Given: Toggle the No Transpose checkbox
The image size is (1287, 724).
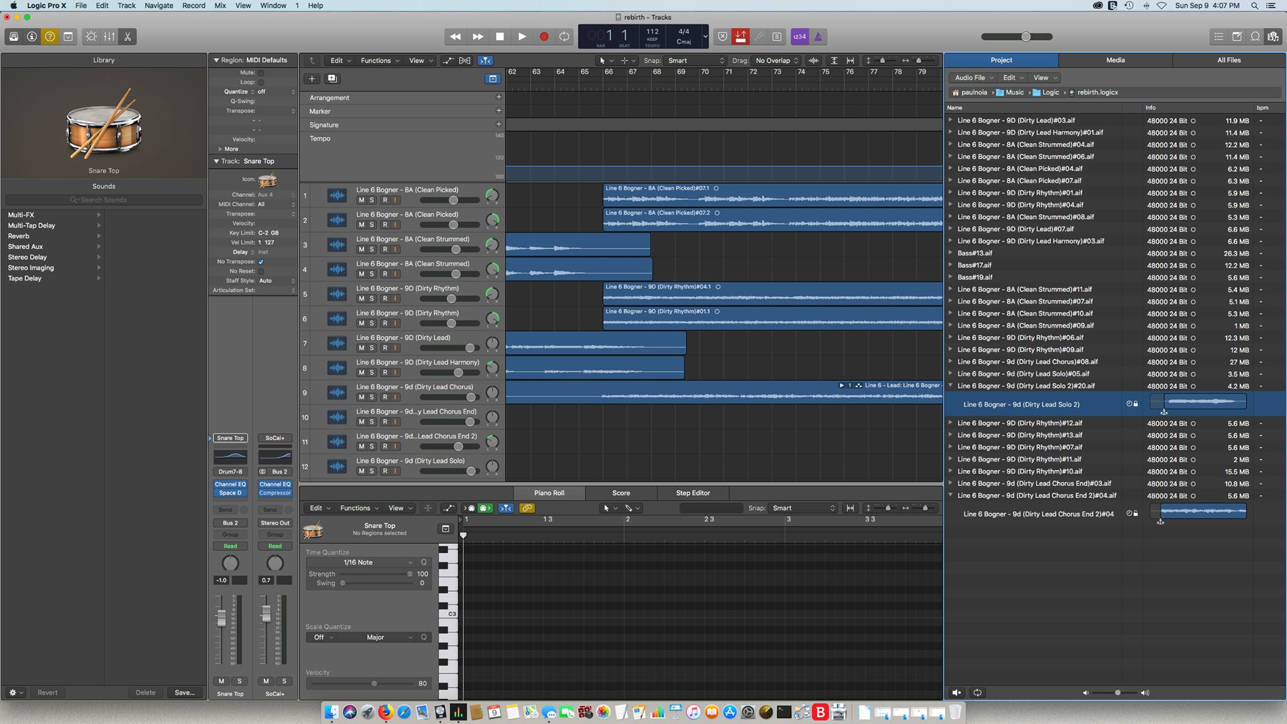Looking at the screenshot, I should tap(261, 261).
